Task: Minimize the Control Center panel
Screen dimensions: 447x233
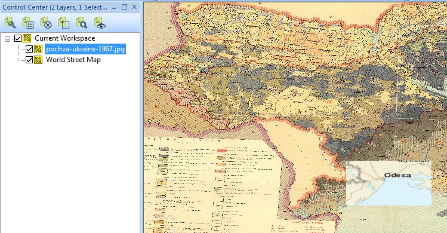Action: (114, 8)
